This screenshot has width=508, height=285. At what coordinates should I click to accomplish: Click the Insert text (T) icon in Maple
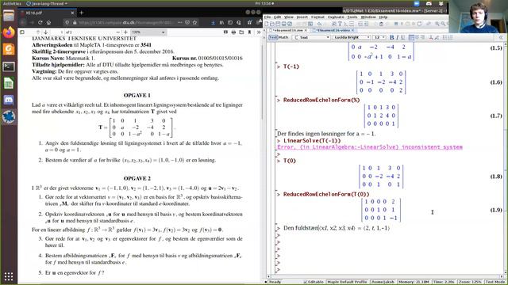click(x=340, y=24)
